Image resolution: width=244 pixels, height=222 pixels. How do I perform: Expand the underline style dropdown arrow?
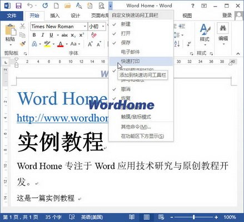pyautogui.click(x=58, y=35)
